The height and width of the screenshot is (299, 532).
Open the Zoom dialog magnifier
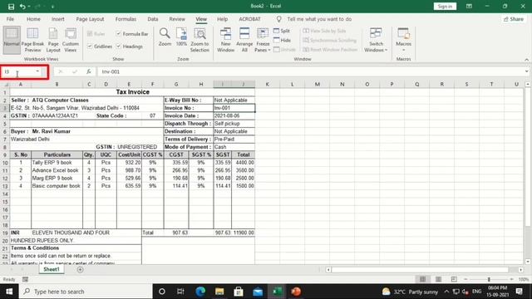(165, 37)
